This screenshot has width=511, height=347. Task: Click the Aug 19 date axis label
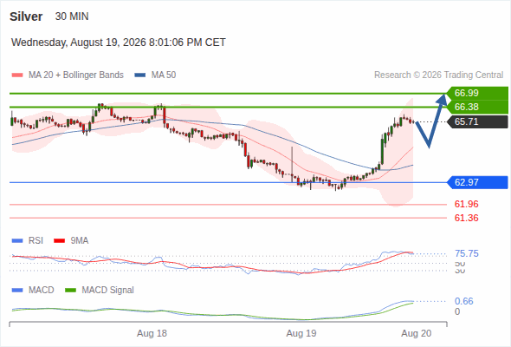tap(301, 334)
